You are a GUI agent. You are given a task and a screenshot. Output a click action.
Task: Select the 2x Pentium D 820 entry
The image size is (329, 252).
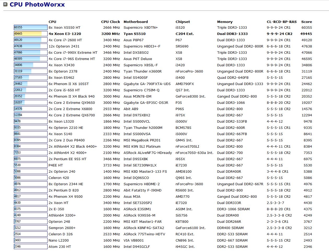click(64, 190)
